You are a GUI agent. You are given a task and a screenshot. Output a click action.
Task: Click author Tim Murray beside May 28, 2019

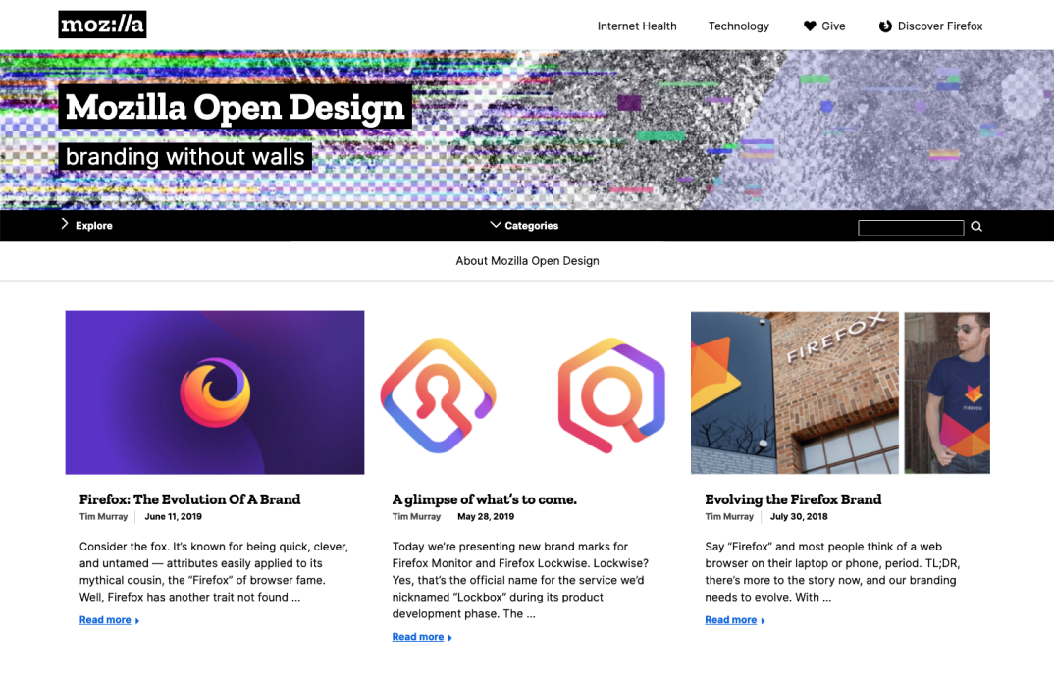click(416, 517)
